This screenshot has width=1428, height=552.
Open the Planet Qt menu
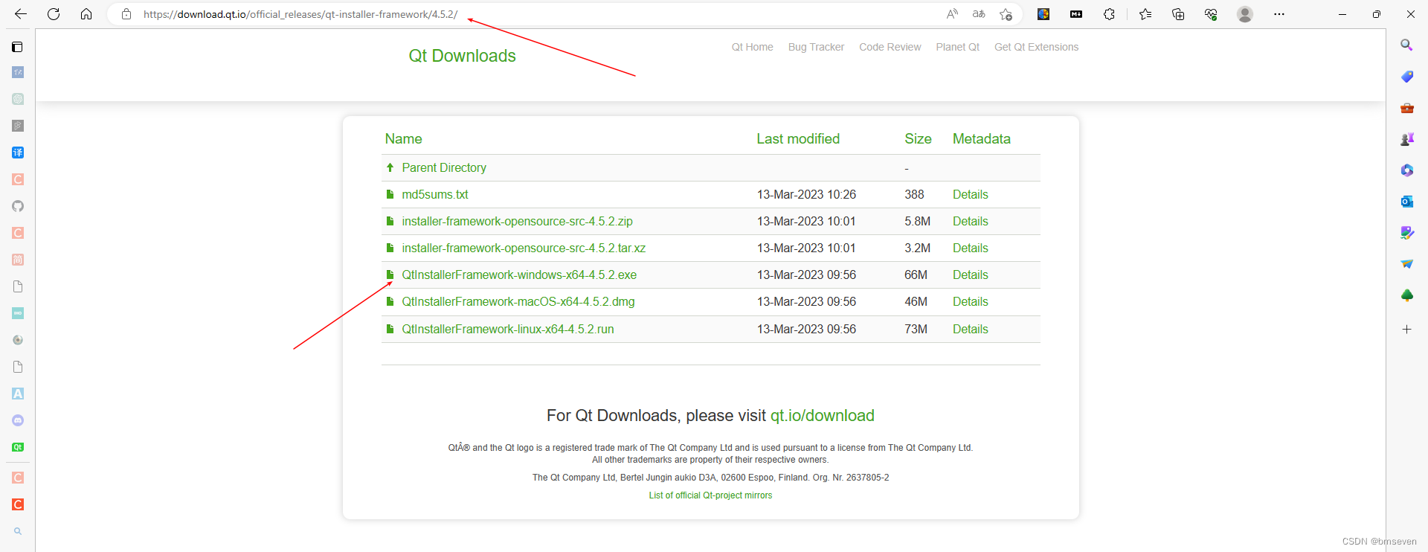(957, 47)
